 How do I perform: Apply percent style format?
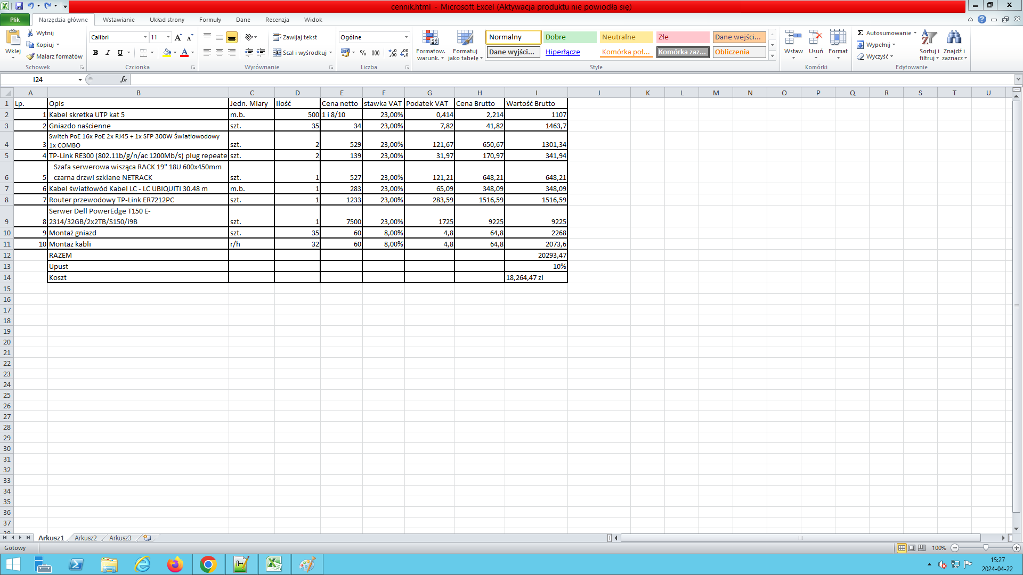click(363, 53)
